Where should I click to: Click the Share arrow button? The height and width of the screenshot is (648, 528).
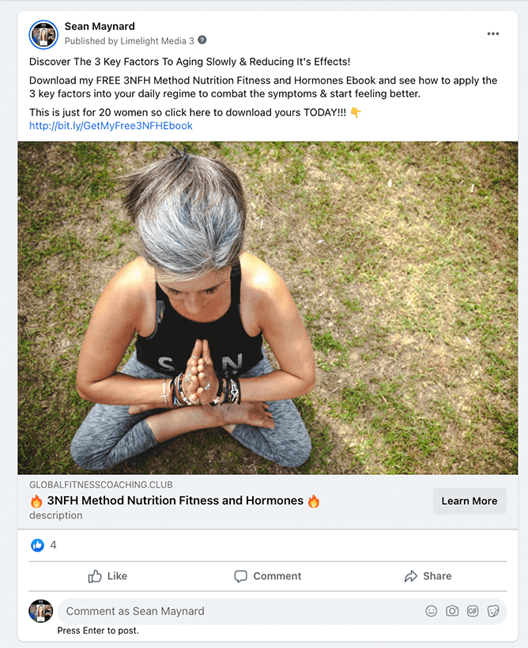pos(428,576)
